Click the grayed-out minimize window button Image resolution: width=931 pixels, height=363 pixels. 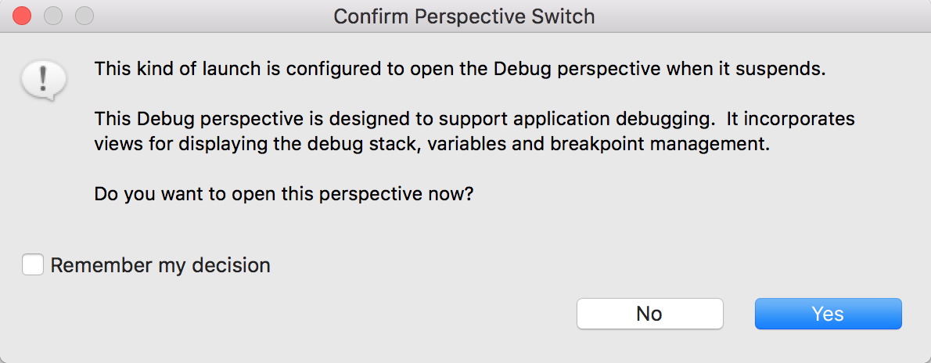click(x=54, y=16)
